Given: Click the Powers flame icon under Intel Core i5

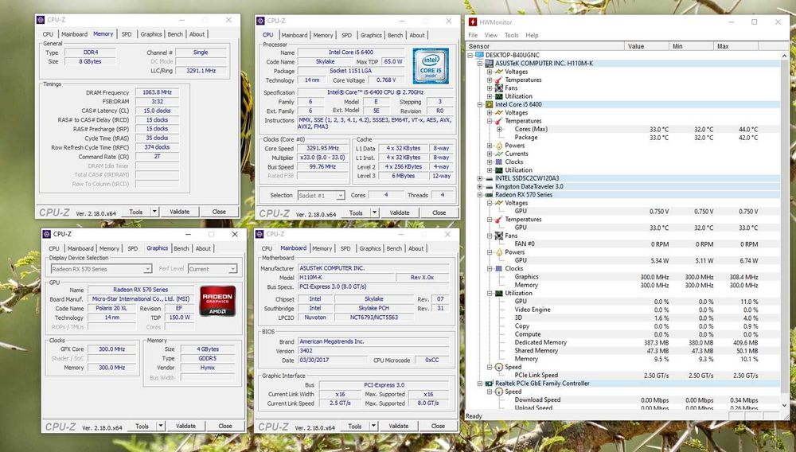Looking at the screenshot, I should (x=498, y=146).
